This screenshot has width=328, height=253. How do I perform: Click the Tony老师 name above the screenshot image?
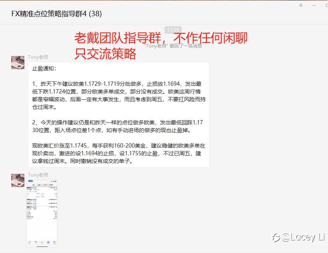[38, 175]
